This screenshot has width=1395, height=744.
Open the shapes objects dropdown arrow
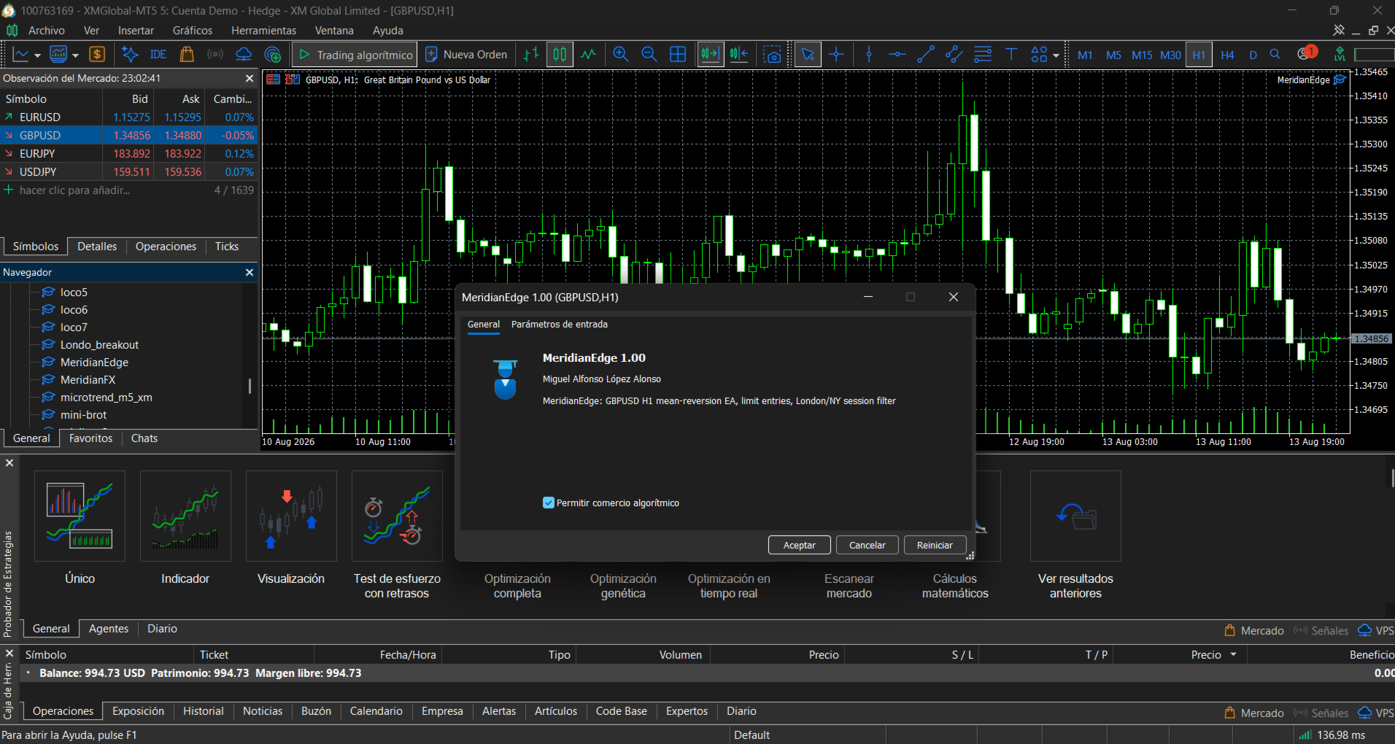coord(1056,55)
